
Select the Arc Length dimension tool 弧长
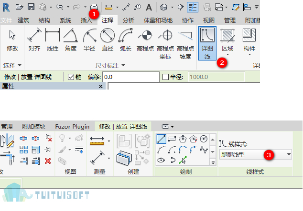coord(125,40)
